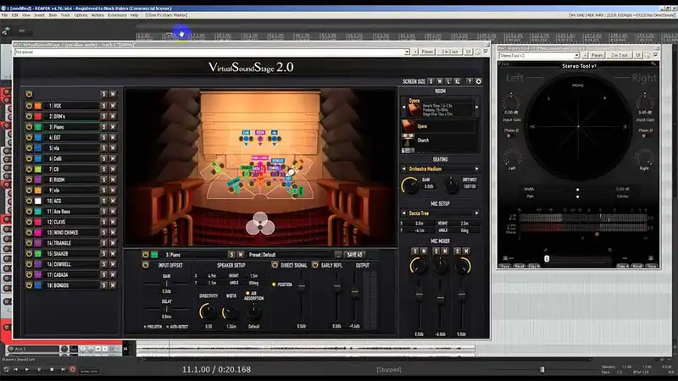Click the Directivity knob
Image resolution: width=678 pixels, height=381 pixels.
[x=208, y=312]
